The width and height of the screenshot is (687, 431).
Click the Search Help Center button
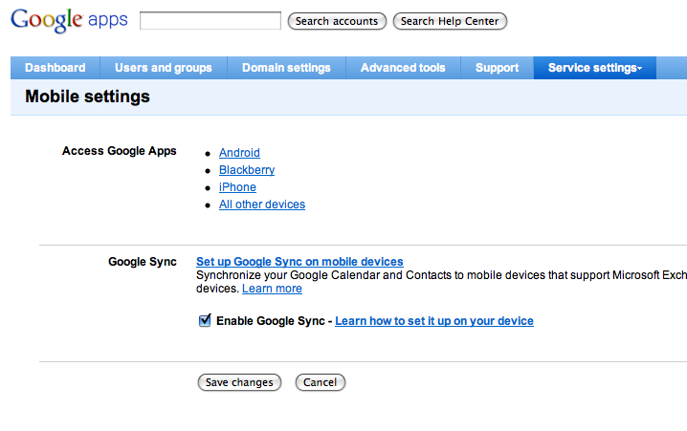[450, 21]
